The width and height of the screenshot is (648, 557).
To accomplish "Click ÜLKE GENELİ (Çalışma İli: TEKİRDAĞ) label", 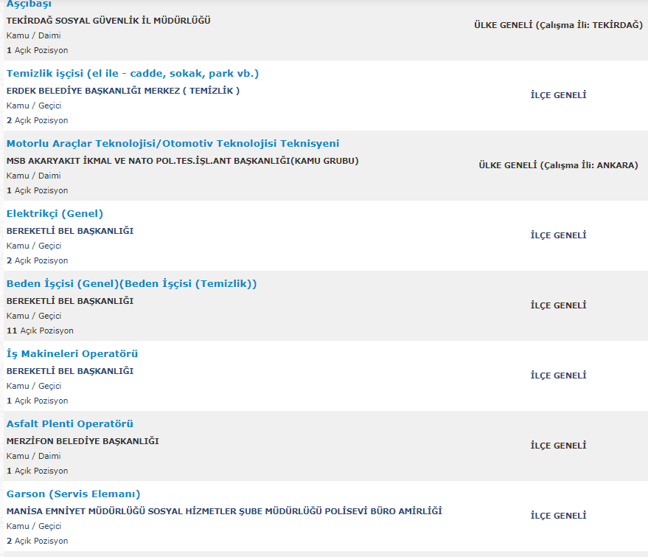I will 558,25.
